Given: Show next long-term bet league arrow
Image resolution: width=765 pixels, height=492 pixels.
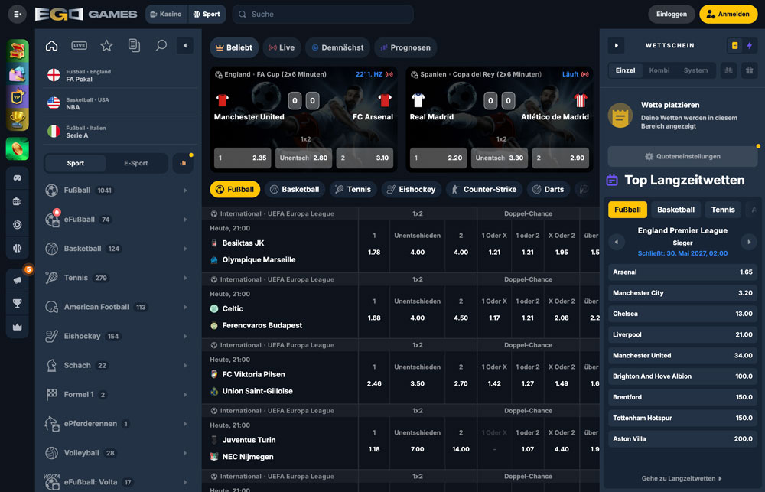Looking at the screenshot, I should point(749,242).
